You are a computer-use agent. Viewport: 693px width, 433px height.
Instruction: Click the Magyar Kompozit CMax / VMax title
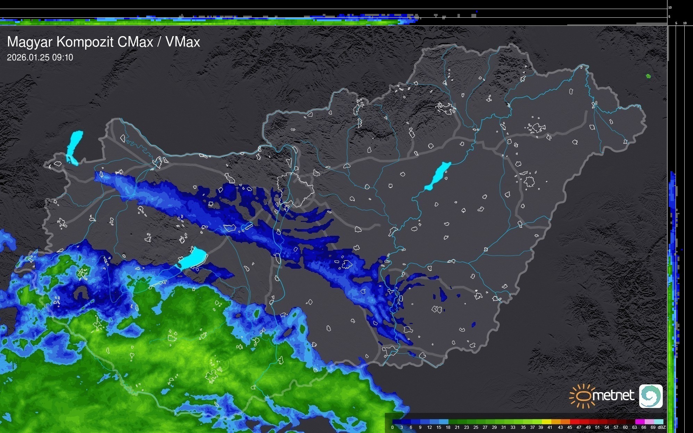(104, 42)
